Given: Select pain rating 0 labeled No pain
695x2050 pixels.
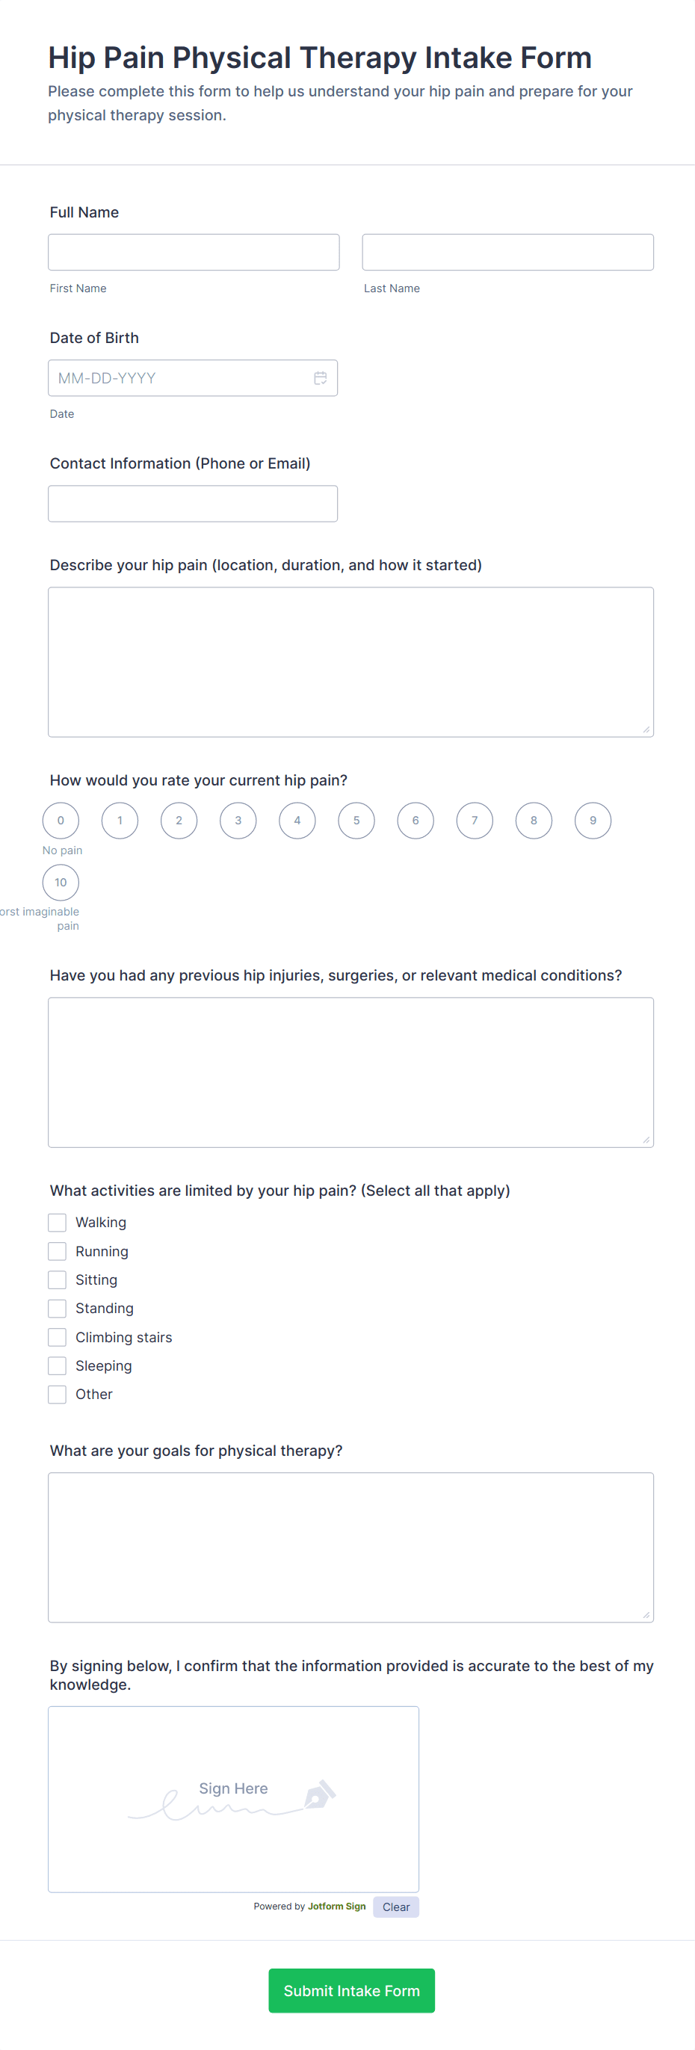Looking at the screenshot, I should click(x=61, y=821).
